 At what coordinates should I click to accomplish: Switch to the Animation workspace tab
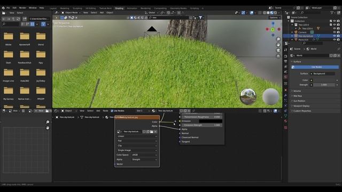click(x=132, y=9)
